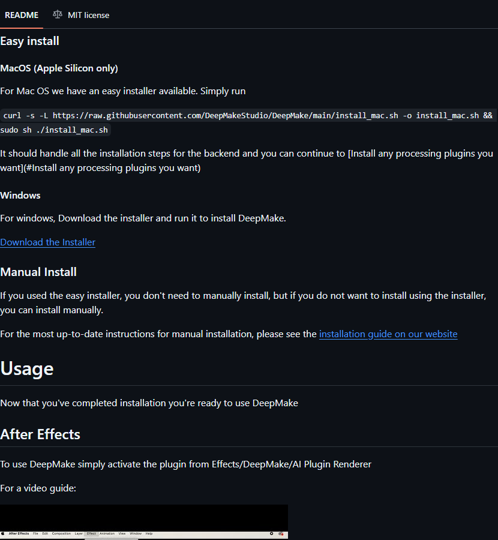Click the 'For a video guide:' text

tap(38, 488)
